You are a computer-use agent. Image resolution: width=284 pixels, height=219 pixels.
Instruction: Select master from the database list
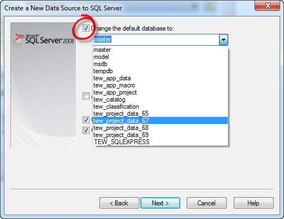[160, 50]
